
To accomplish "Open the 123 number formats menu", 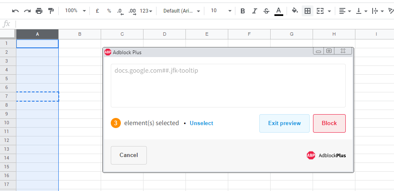I will tap(146, 11).
